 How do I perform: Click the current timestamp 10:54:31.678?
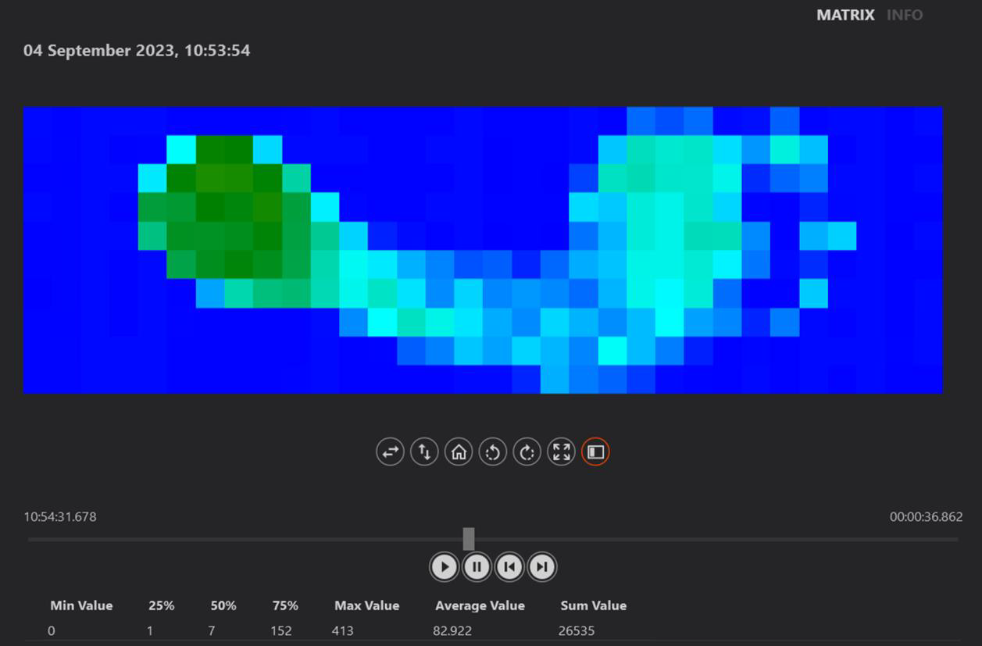tap(60, 516)
